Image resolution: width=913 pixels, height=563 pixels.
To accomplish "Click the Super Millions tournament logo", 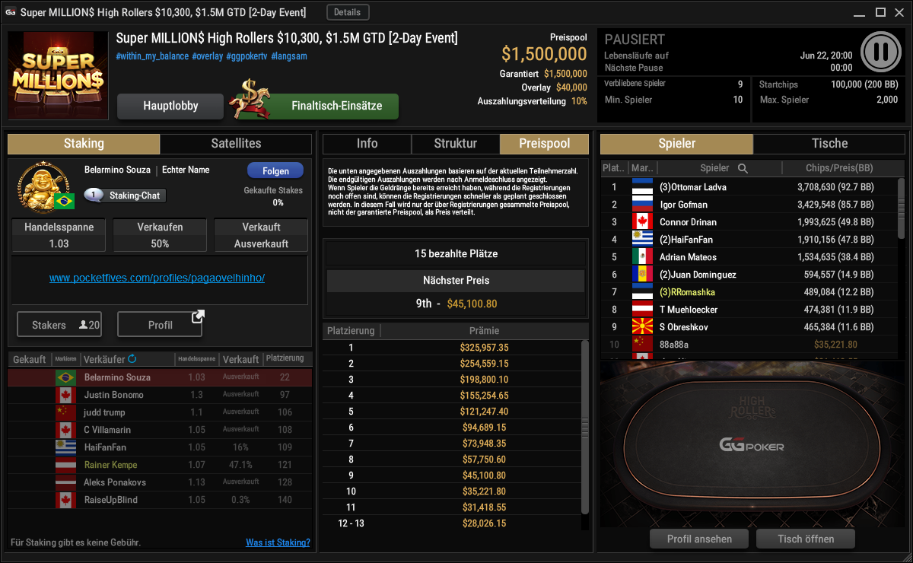I will click(58, 75).
